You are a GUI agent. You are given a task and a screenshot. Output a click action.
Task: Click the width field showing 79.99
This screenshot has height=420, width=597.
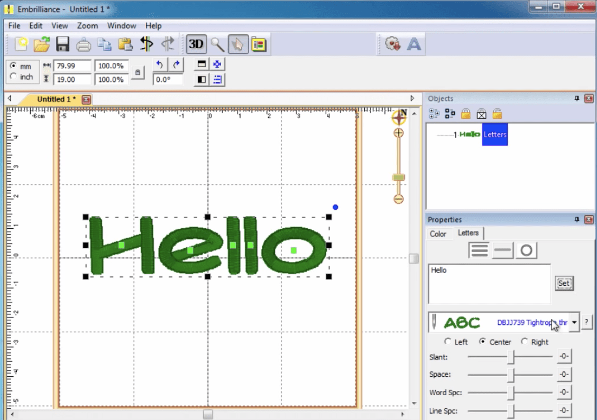click(x=72, y=66)
